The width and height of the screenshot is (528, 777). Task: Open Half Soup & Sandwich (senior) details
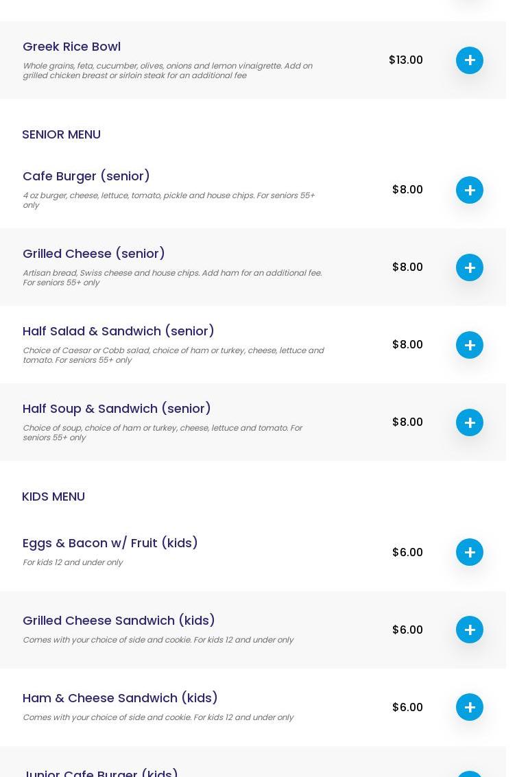117,409
